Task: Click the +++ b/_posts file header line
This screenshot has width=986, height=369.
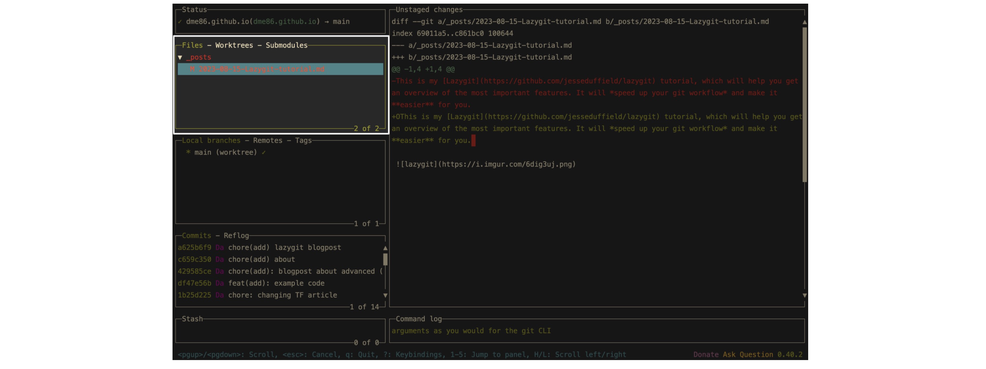Action: [481, 57]
